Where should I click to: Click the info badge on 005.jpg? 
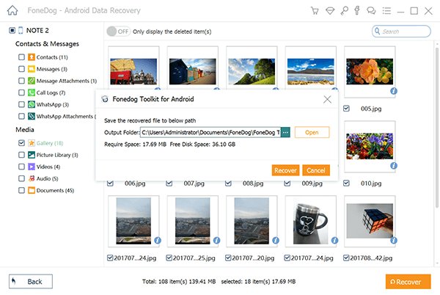click(x=393, y=91)
